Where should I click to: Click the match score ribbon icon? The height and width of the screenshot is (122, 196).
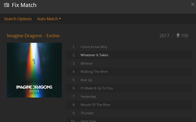tap(178, 35)
